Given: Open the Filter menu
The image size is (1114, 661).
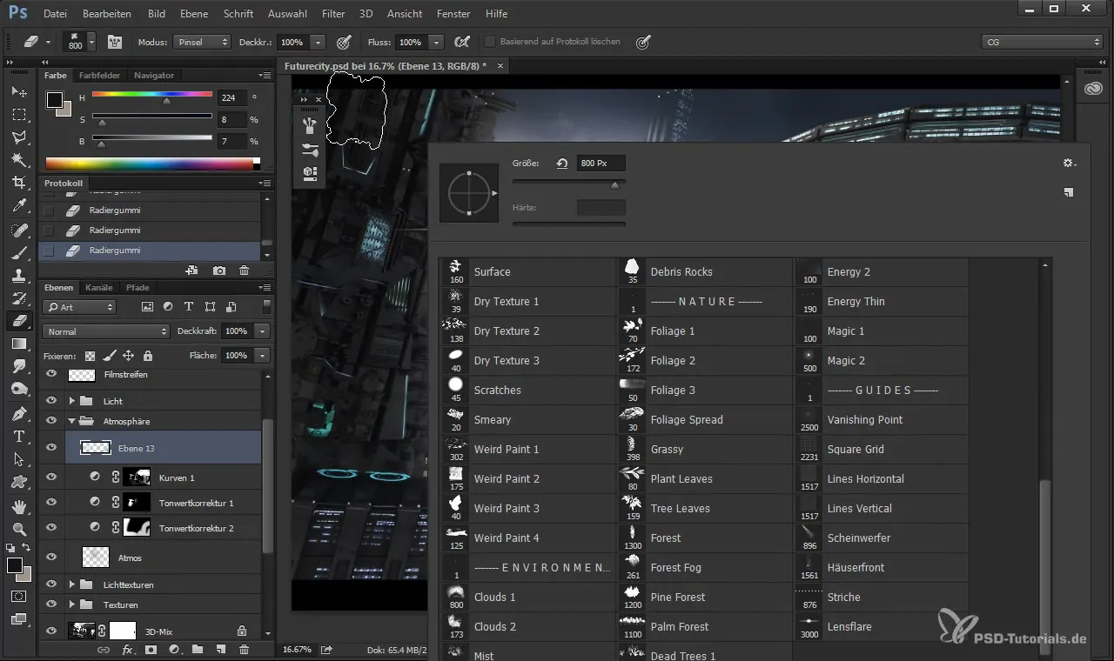Looking at the screenshot, I should coord(333,14).
